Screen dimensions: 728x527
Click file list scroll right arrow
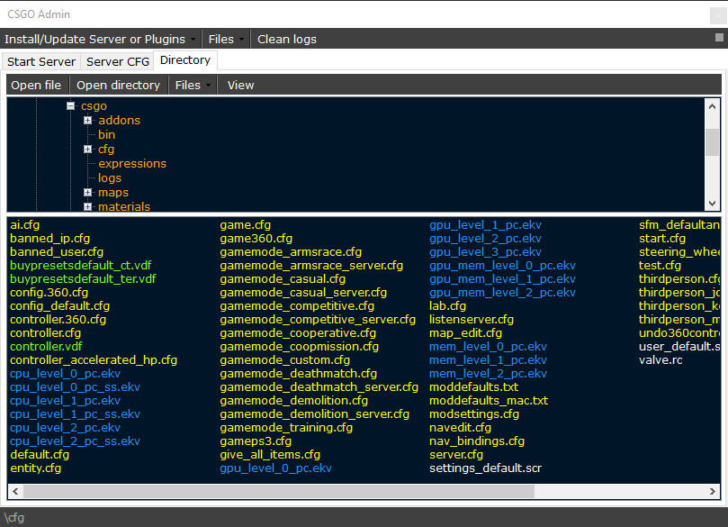tap(712, 491)
